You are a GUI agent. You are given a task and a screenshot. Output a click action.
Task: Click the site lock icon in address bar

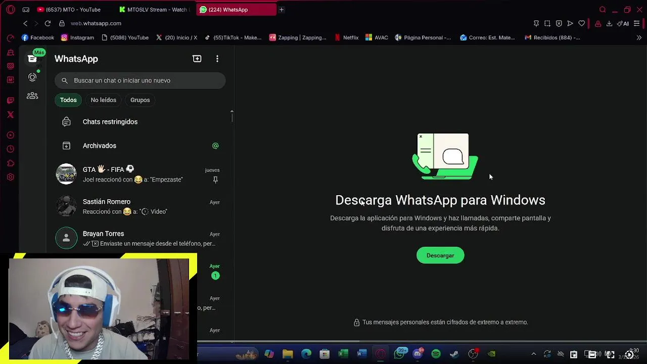point(62,23)
